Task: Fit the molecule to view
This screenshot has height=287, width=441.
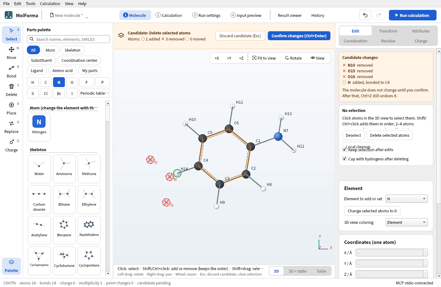Action: pyautogui.click(x=264, y=58)
